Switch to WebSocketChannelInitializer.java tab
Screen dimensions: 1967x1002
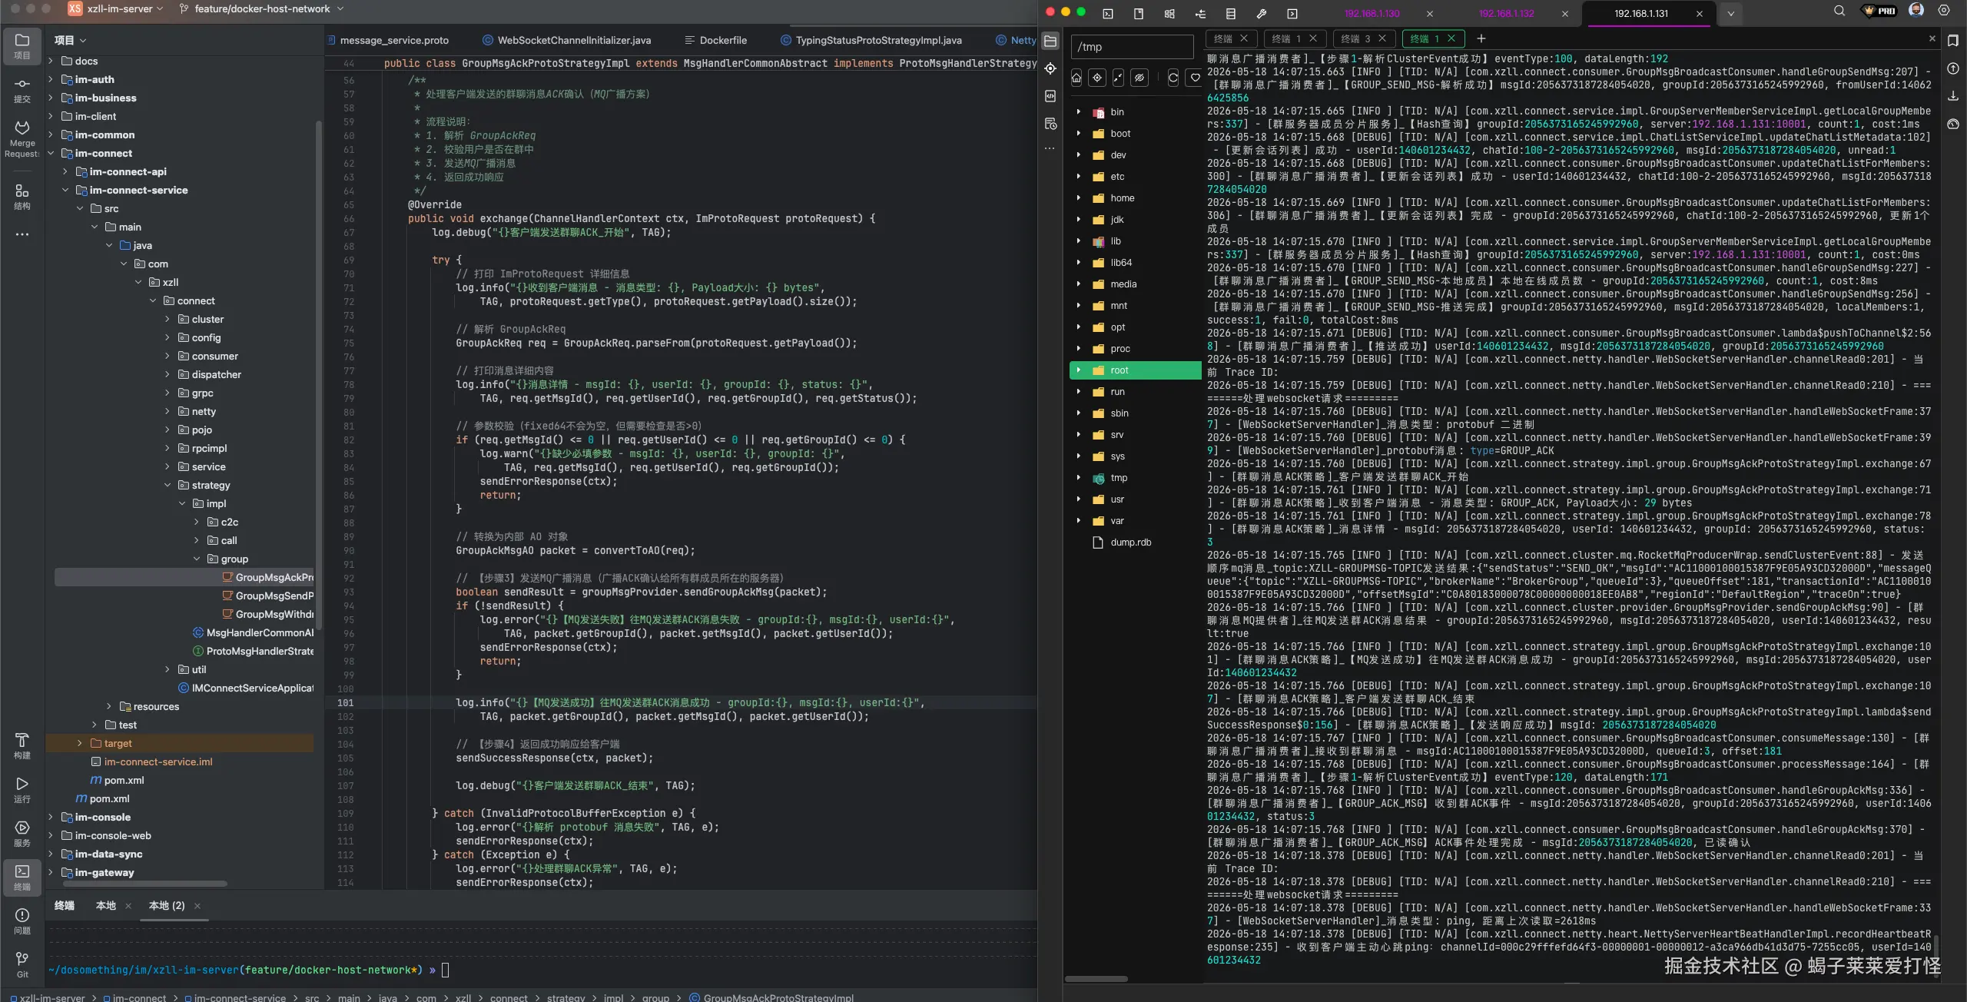point(567,40)
